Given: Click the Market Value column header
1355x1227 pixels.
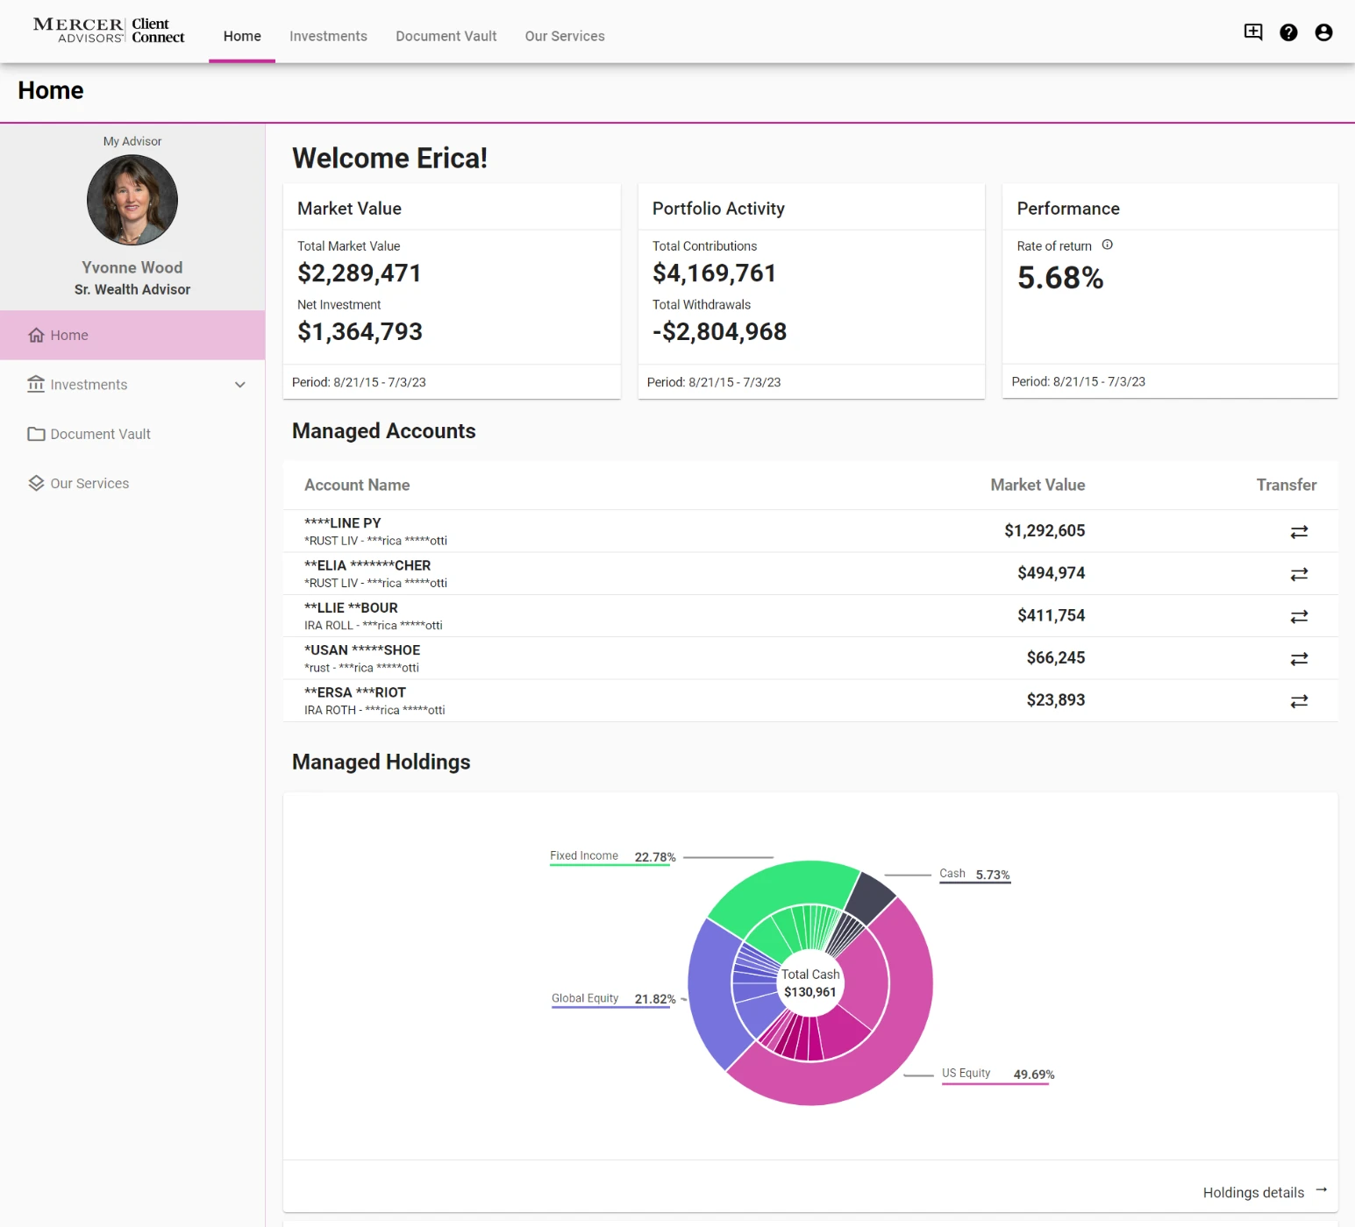Looking at the screenshot, I should pos(1038,485).
